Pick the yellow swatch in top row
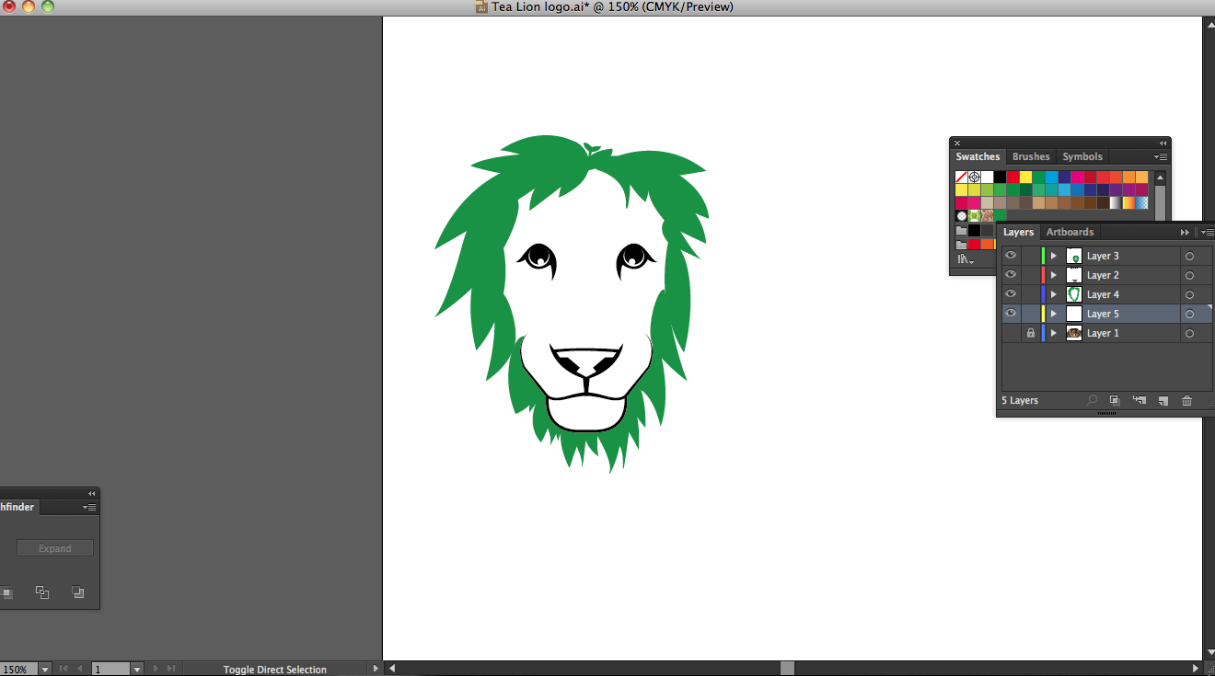This screenshot has height=676, width=1215. [1025, 177]
